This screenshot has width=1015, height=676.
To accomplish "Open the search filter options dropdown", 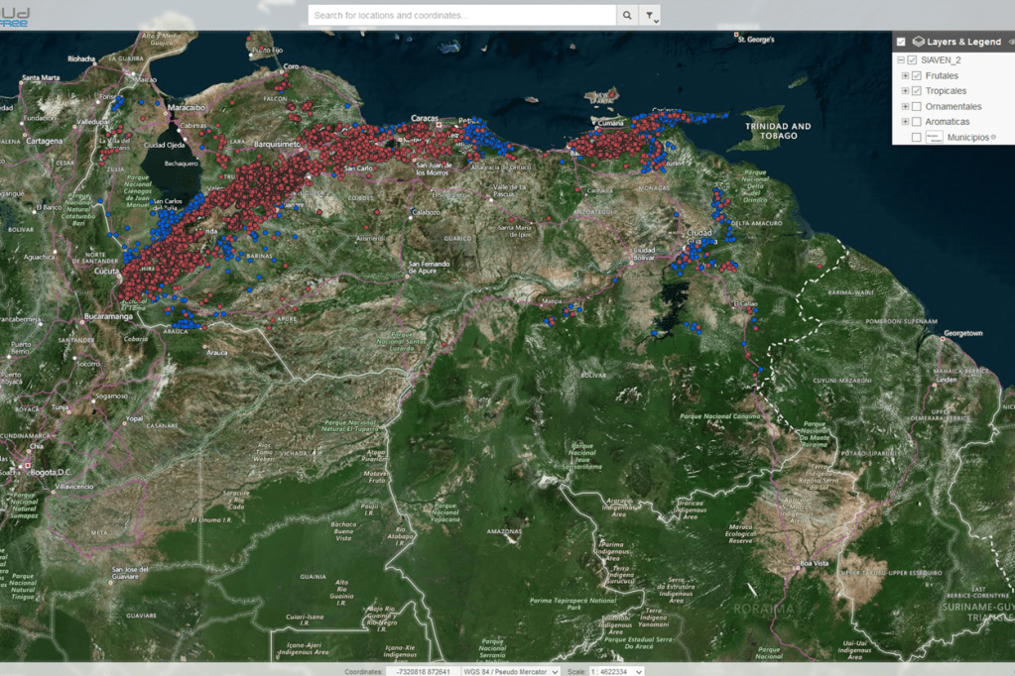I will point(650,16).
